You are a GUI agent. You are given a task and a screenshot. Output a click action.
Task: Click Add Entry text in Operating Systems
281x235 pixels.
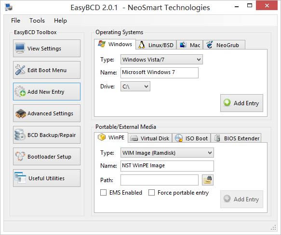pyautogui.click(x=246, y=103)
